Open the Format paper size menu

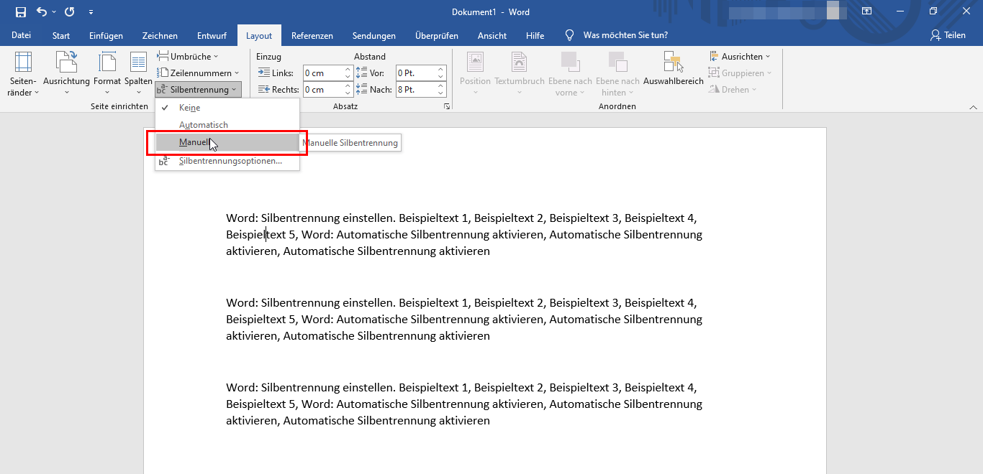(107, 74)
